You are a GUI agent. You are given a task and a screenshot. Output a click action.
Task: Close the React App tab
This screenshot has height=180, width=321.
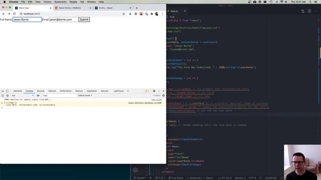(x=50, y=8)
